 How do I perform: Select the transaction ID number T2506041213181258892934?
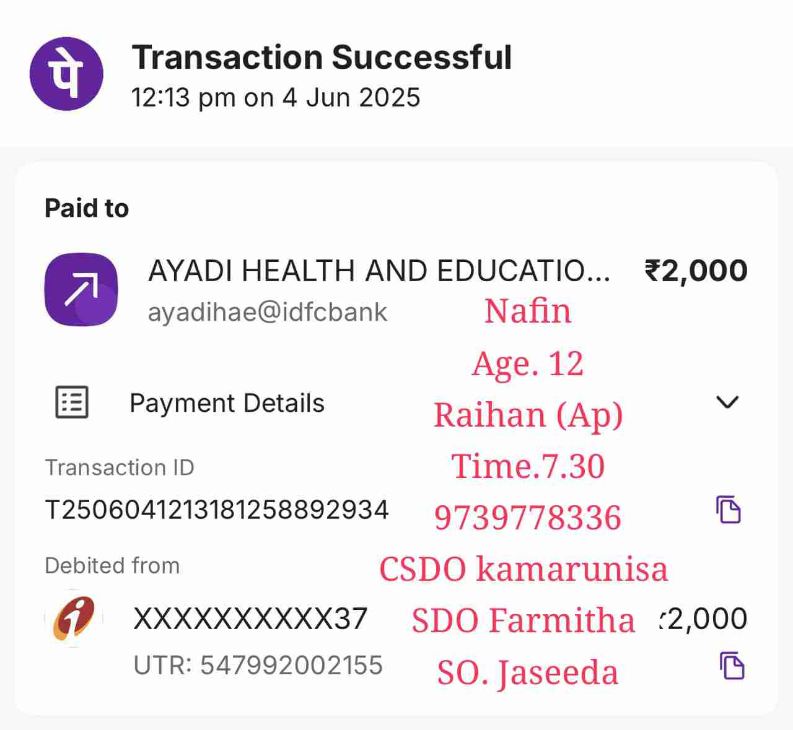[x=217, y=510]
